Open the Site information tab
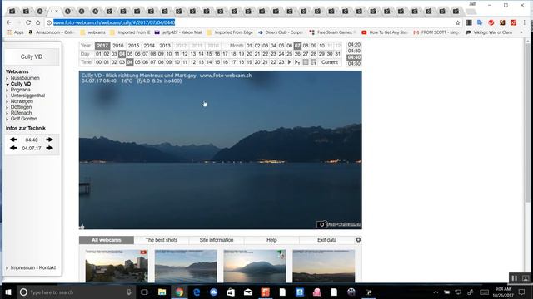This screenshot has height=299, width=533. (x=217, y=240)
